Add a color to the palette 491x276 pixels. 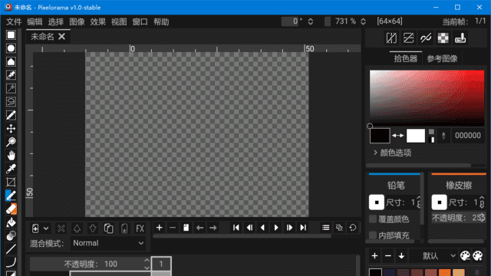[374, 255]
